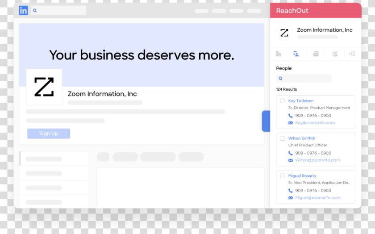Open the ReachOut company tab icon
The height and width of the screenshot is (234, 375).
279,54
